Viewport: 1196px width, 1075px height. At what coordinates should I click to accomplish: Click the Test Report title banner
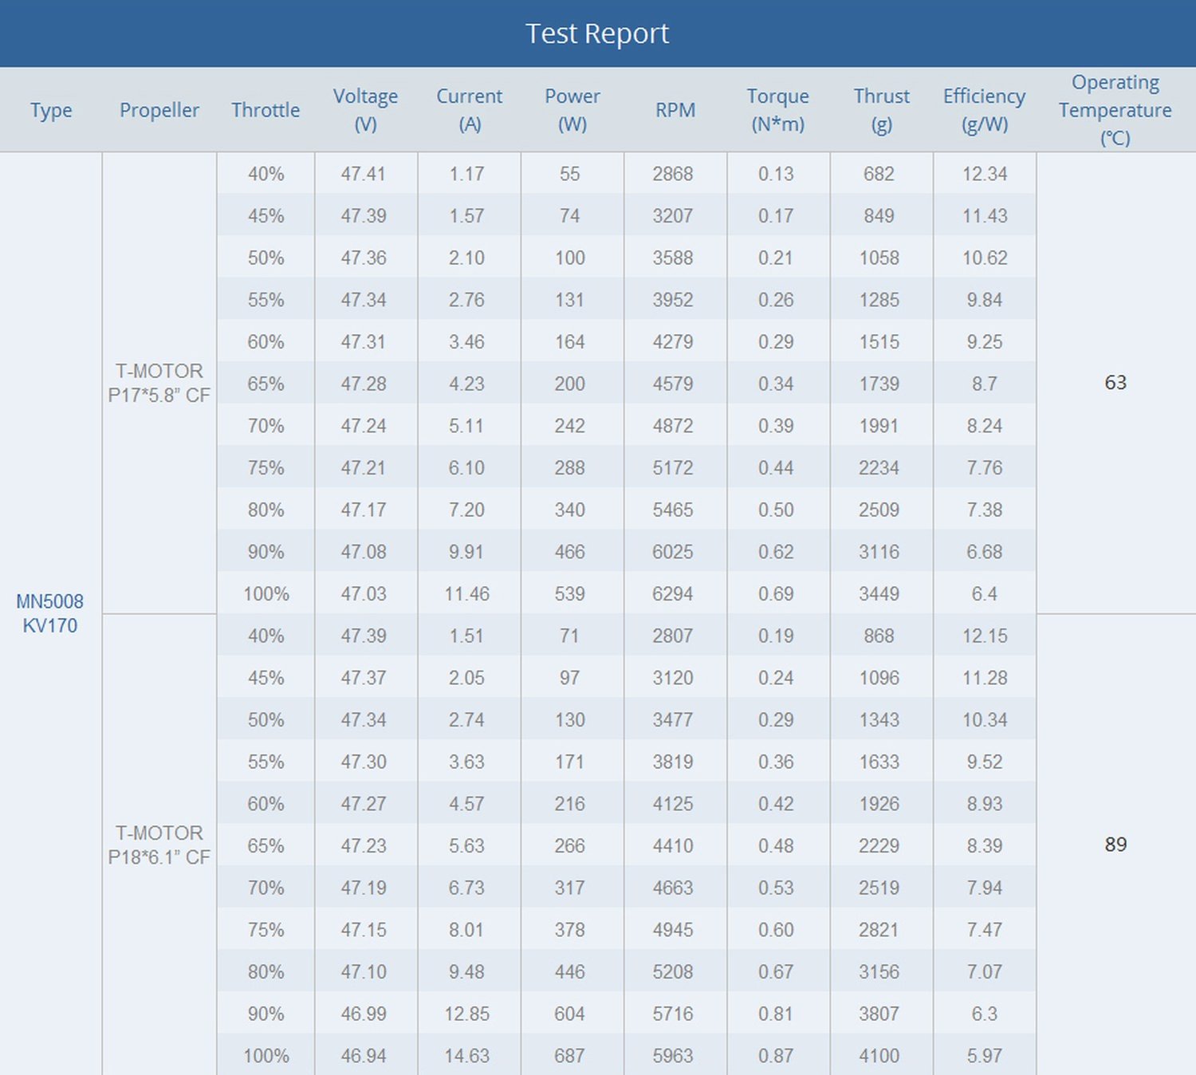click(x=598, y=33)
